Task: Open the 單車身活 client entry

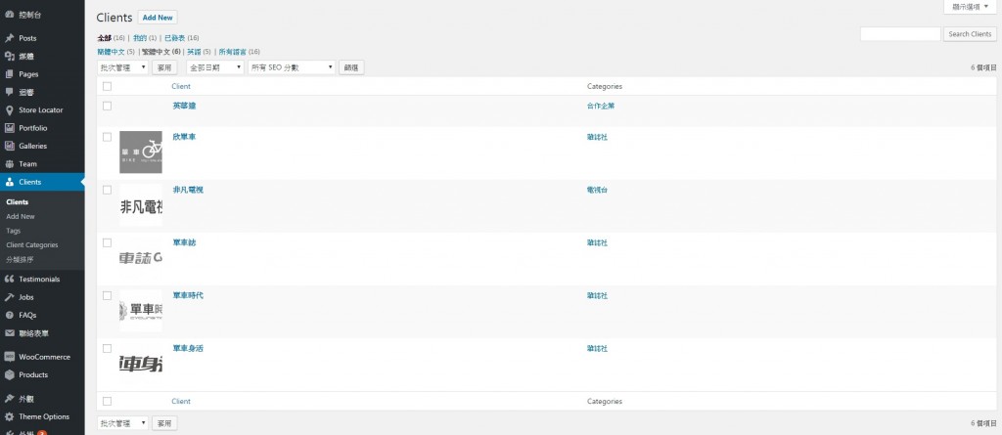Action: pos(188,349)
